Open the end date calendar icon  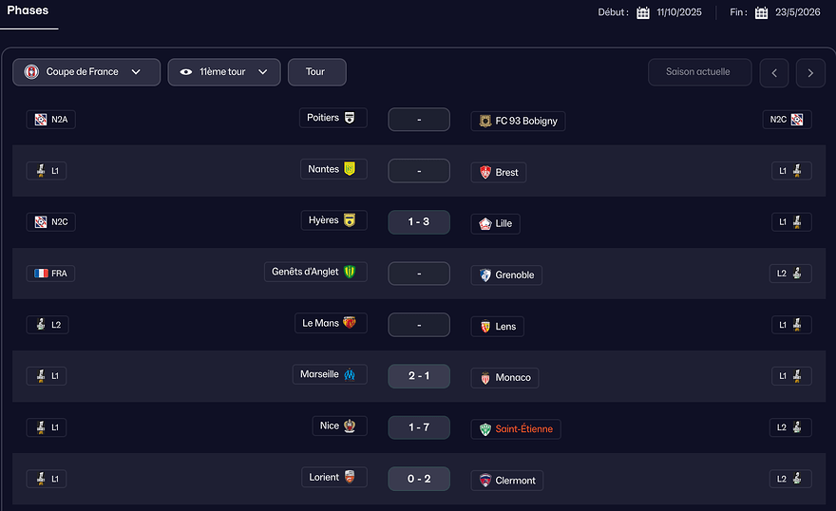click(762, 13)
